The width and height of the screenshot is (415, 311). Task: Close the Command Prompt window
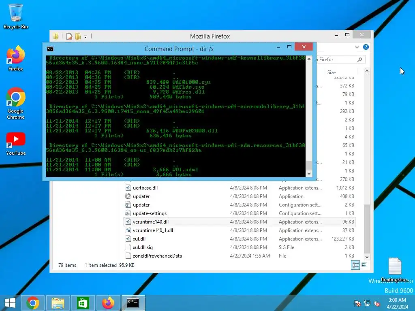tap(304, 47)
